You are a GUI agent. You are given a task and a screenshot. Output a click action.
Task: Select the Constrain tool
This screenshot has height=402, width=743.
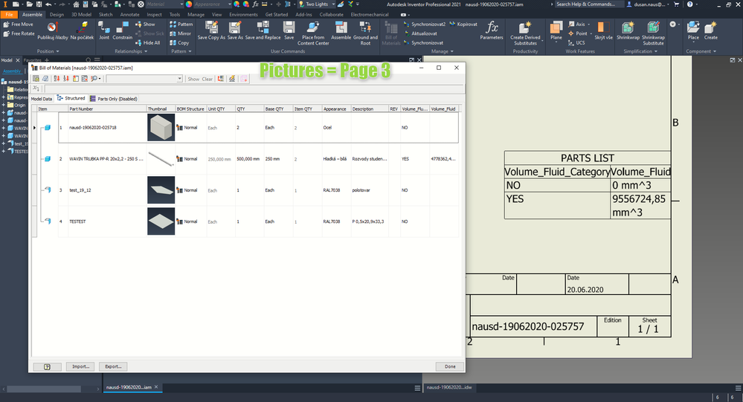pyautogui.click(x=122, y=30)
